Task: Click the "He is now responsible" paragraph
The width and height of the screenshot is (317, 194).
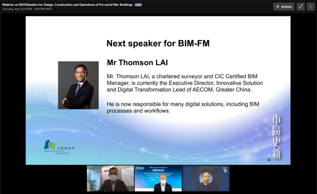Action: pos(183,107)
